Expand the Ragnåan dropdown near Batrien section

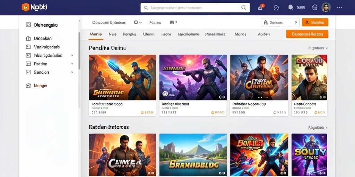318,128
